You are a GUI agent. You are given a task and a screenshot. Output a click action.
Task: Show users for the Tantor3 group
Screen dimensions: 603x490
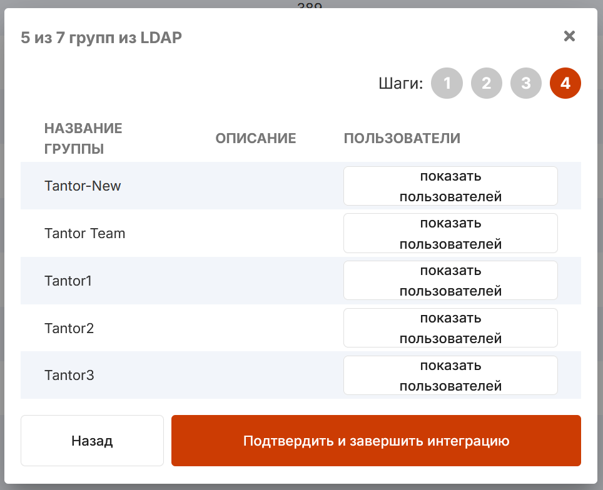[450, 376]
